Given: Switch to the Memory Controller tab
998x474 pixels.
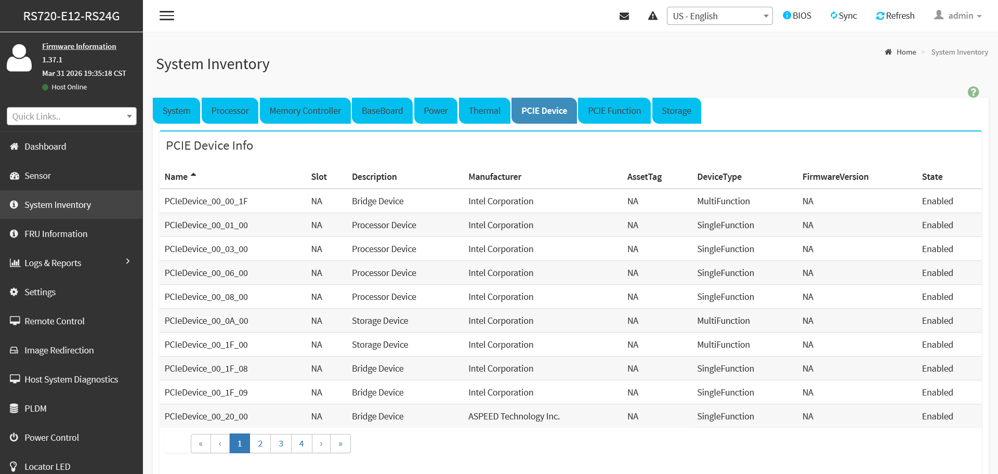Looking at the screenshot, I should 305,111.
